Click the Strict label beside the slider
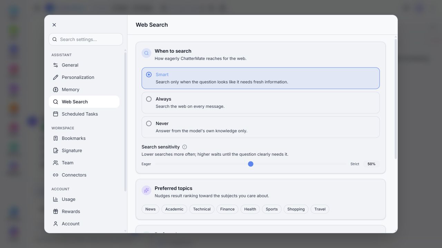Image resolution: width=442 pixels, height=248 pixels. pos(355,164)
